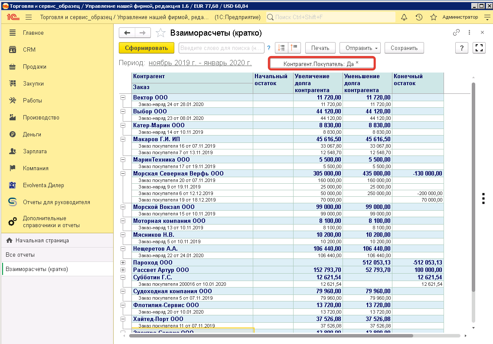Image resolution: width=493 pixels, height=344 pixels.
Task: Open favorites star in top bar
Action: coord(434,17)
